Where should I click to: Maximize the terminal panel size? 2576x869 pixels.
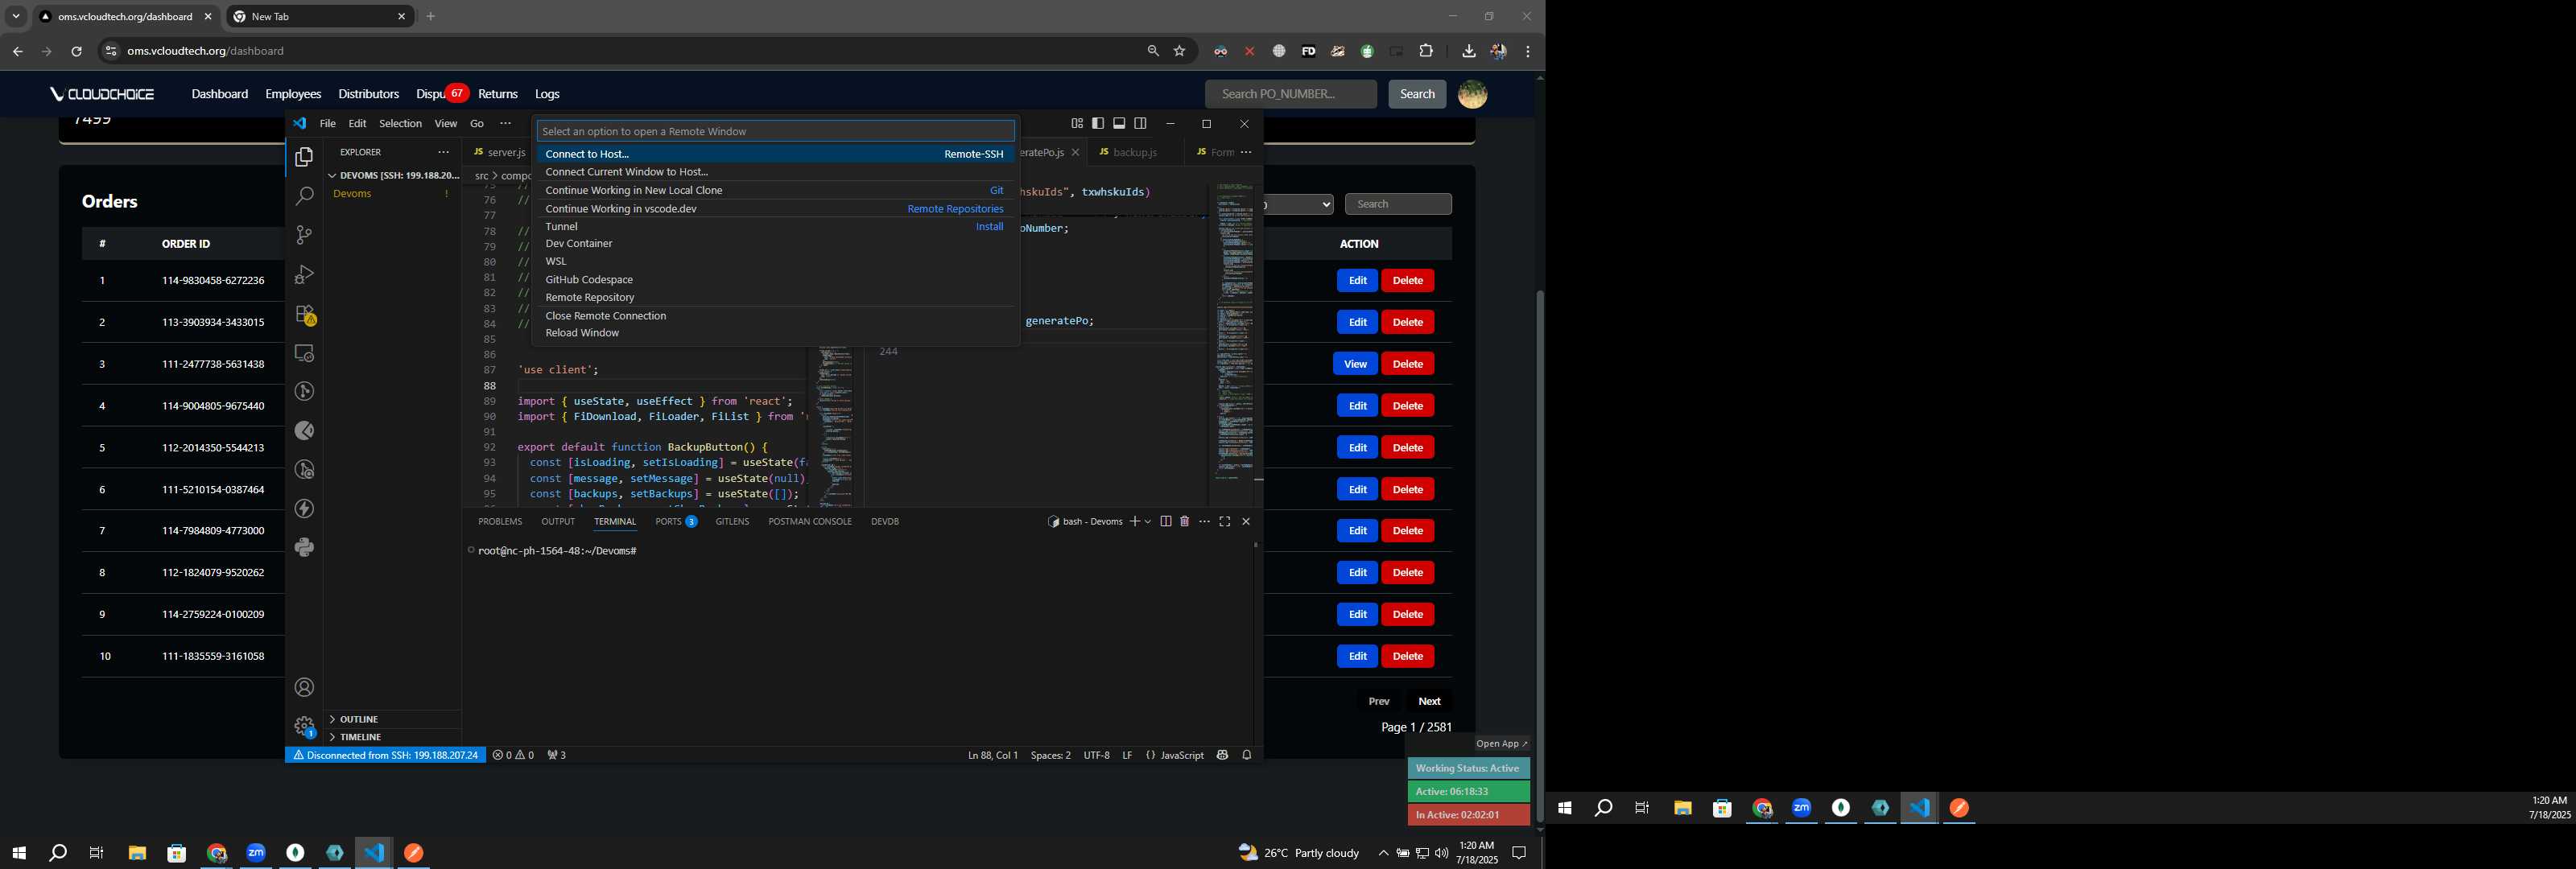click(x=1224, y=521)
